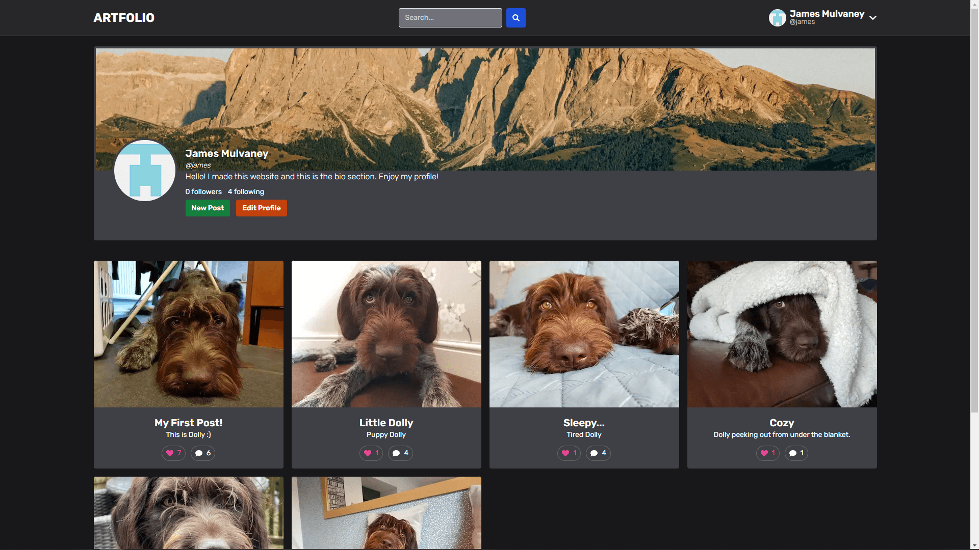Open the Cozy blanket dog photo

pos(782,334)
